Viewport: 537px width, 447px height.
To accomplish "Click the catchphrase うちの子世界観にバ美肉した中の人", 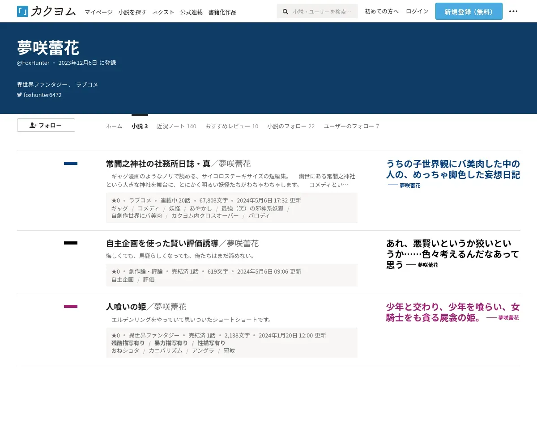I will pos(453,169).
